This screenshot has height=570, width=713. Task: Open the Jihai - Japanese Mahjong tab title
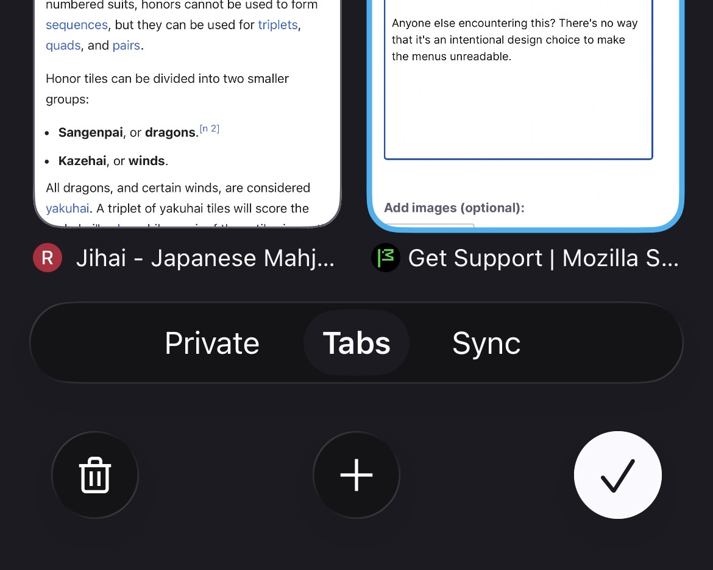click(x=205, y=258)
